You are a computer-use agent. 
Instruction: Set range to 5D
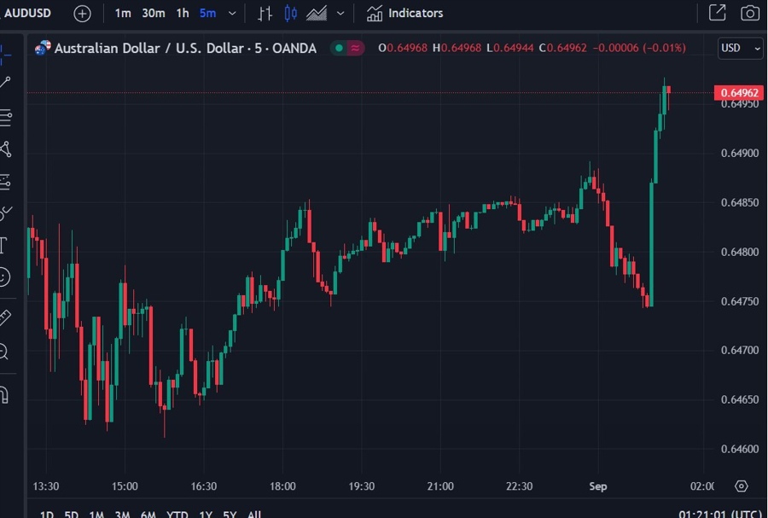coord(72,514)
